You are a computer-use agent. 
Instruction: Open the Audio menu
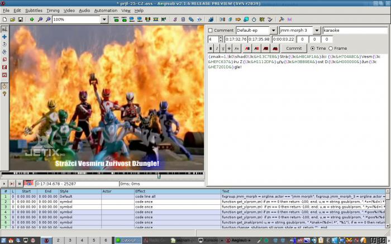(x=84, y=11)
